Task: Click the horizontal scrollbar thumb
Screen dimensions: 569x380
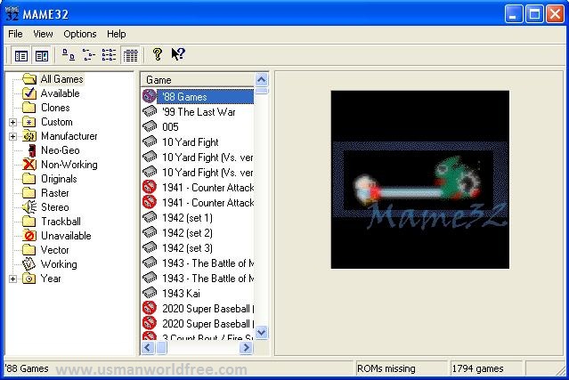Action: [x=161, y=348]
